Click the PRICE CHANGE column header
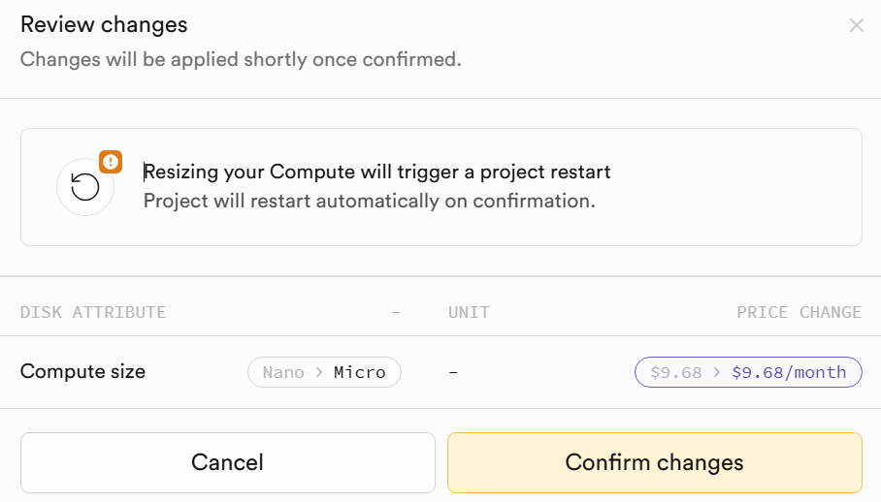Image resolution: width=881 pixels, height=502 pixels. pos(799,312)
